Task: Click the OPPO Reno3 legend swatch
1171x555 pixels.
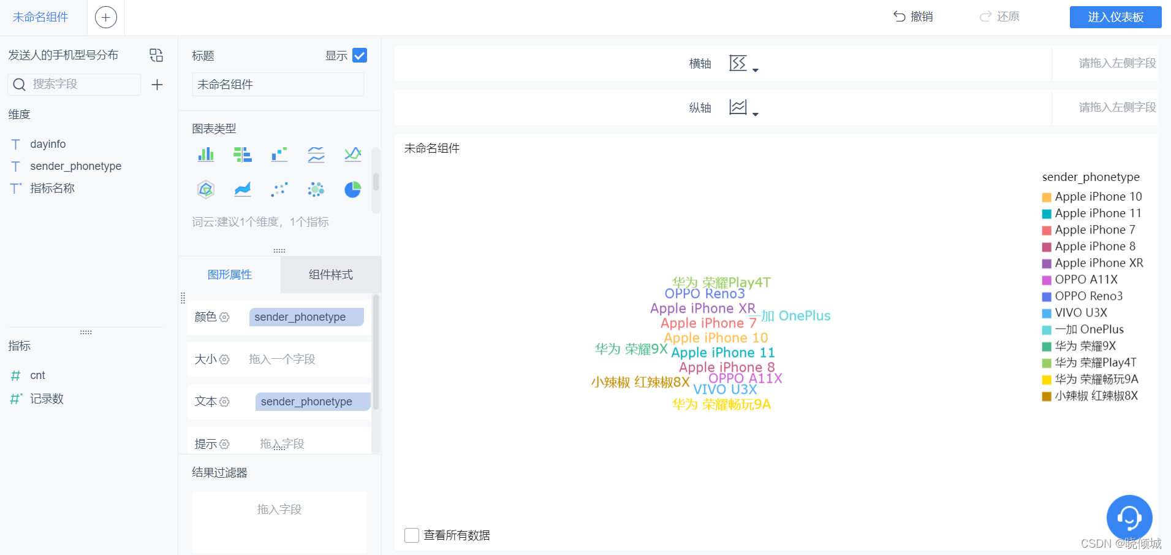Action: point(1047,297)
